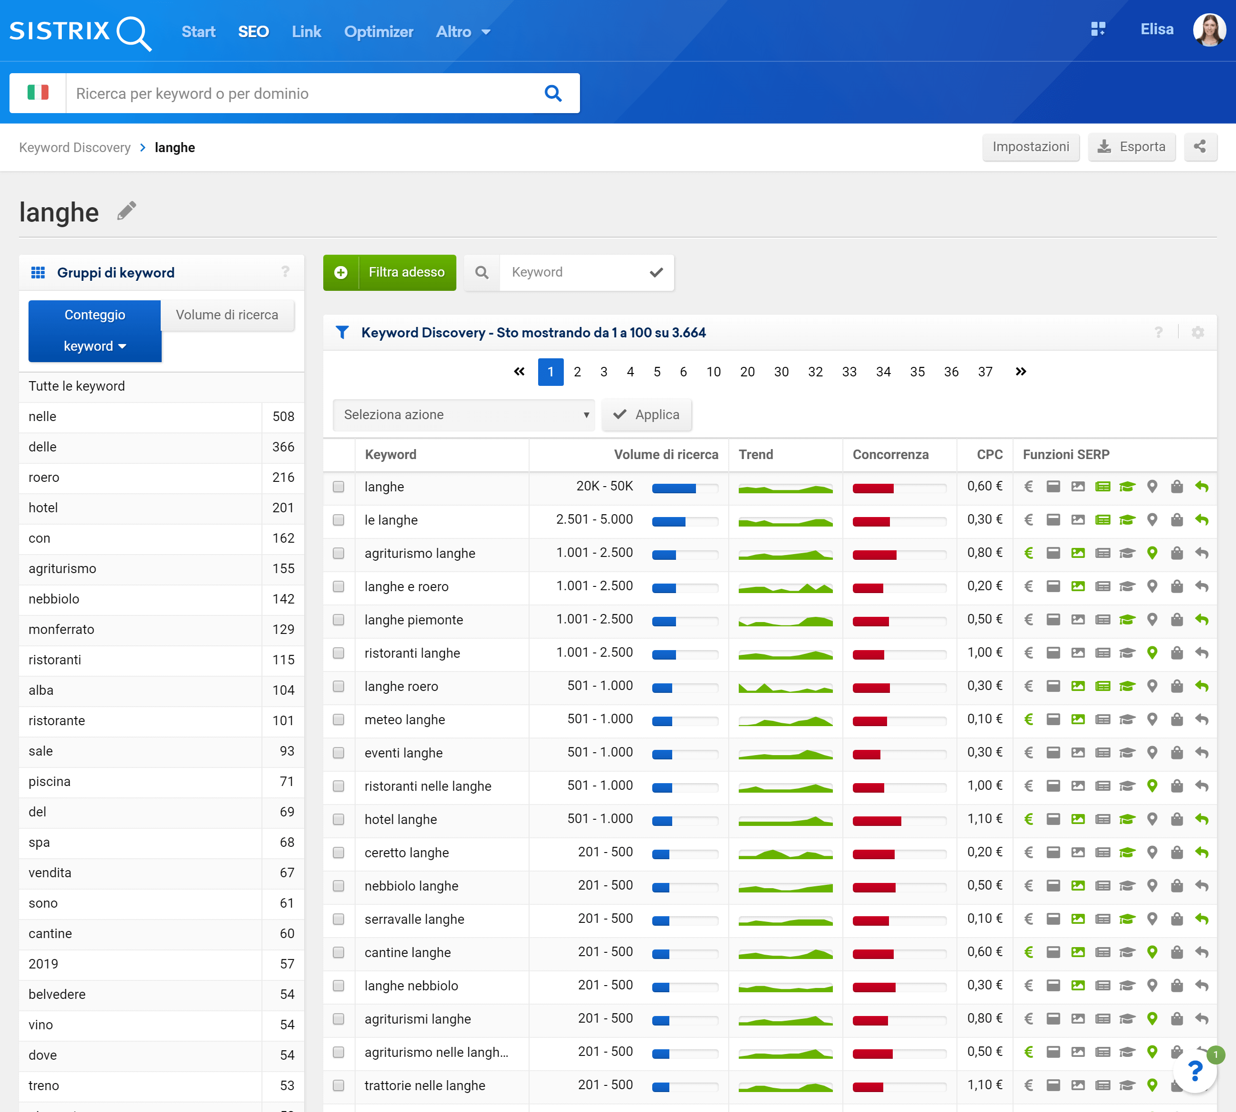Check the box for langhe keyword row
The width and height of the screenshot is (1236, 1112).
[x=338, y=487]
